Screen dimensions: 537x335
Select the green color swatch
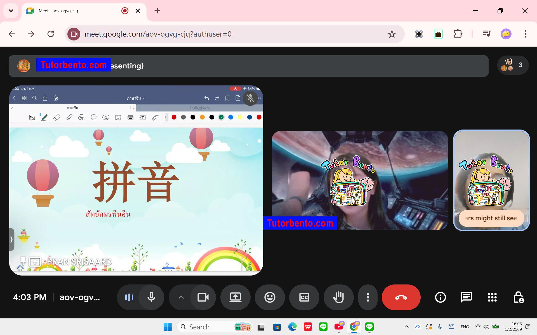(x=221, y=117)
